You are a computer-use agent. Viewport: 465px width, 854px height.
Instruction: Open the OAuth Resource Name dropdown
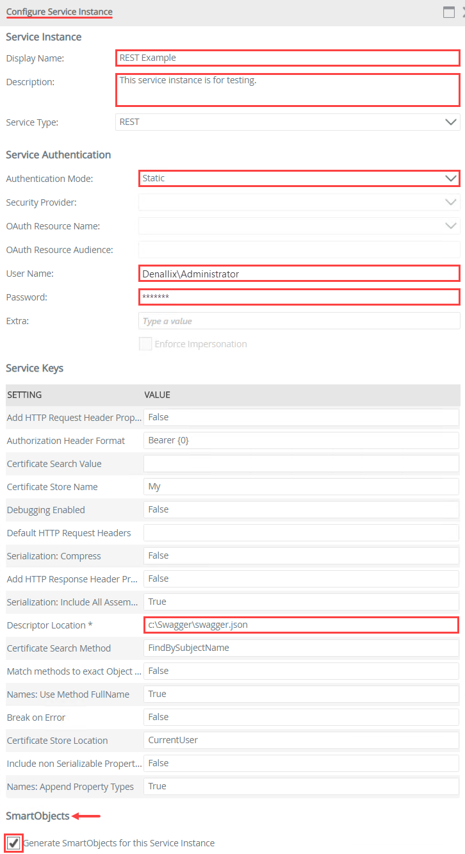[x=450, y=226]
